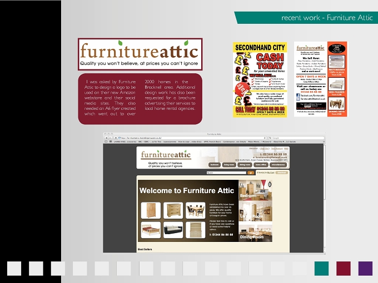This screenshot has height=283, width=378.
Task: Select the purple color square
Action: (x=365, y=269)
